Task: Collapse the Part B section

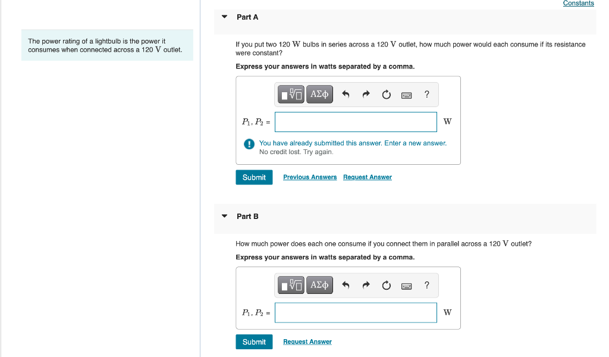Action: pyautogui.click(x=224, y=216)
